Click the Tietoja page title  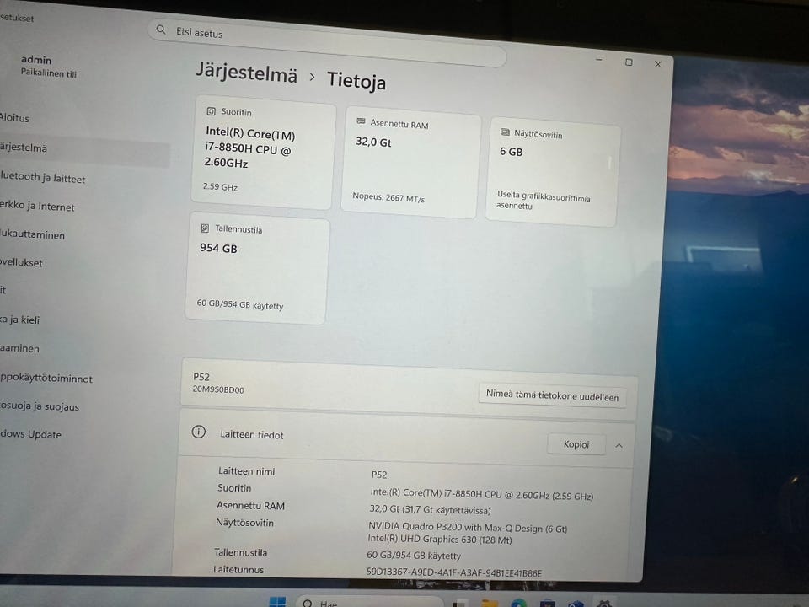tap(356, 80)
